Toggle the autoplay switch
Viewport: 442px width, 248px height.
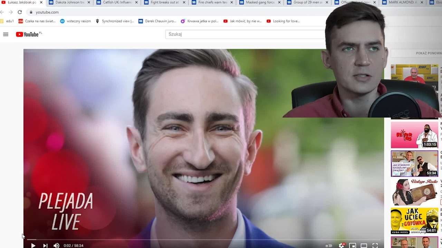(x=329, y=246)
